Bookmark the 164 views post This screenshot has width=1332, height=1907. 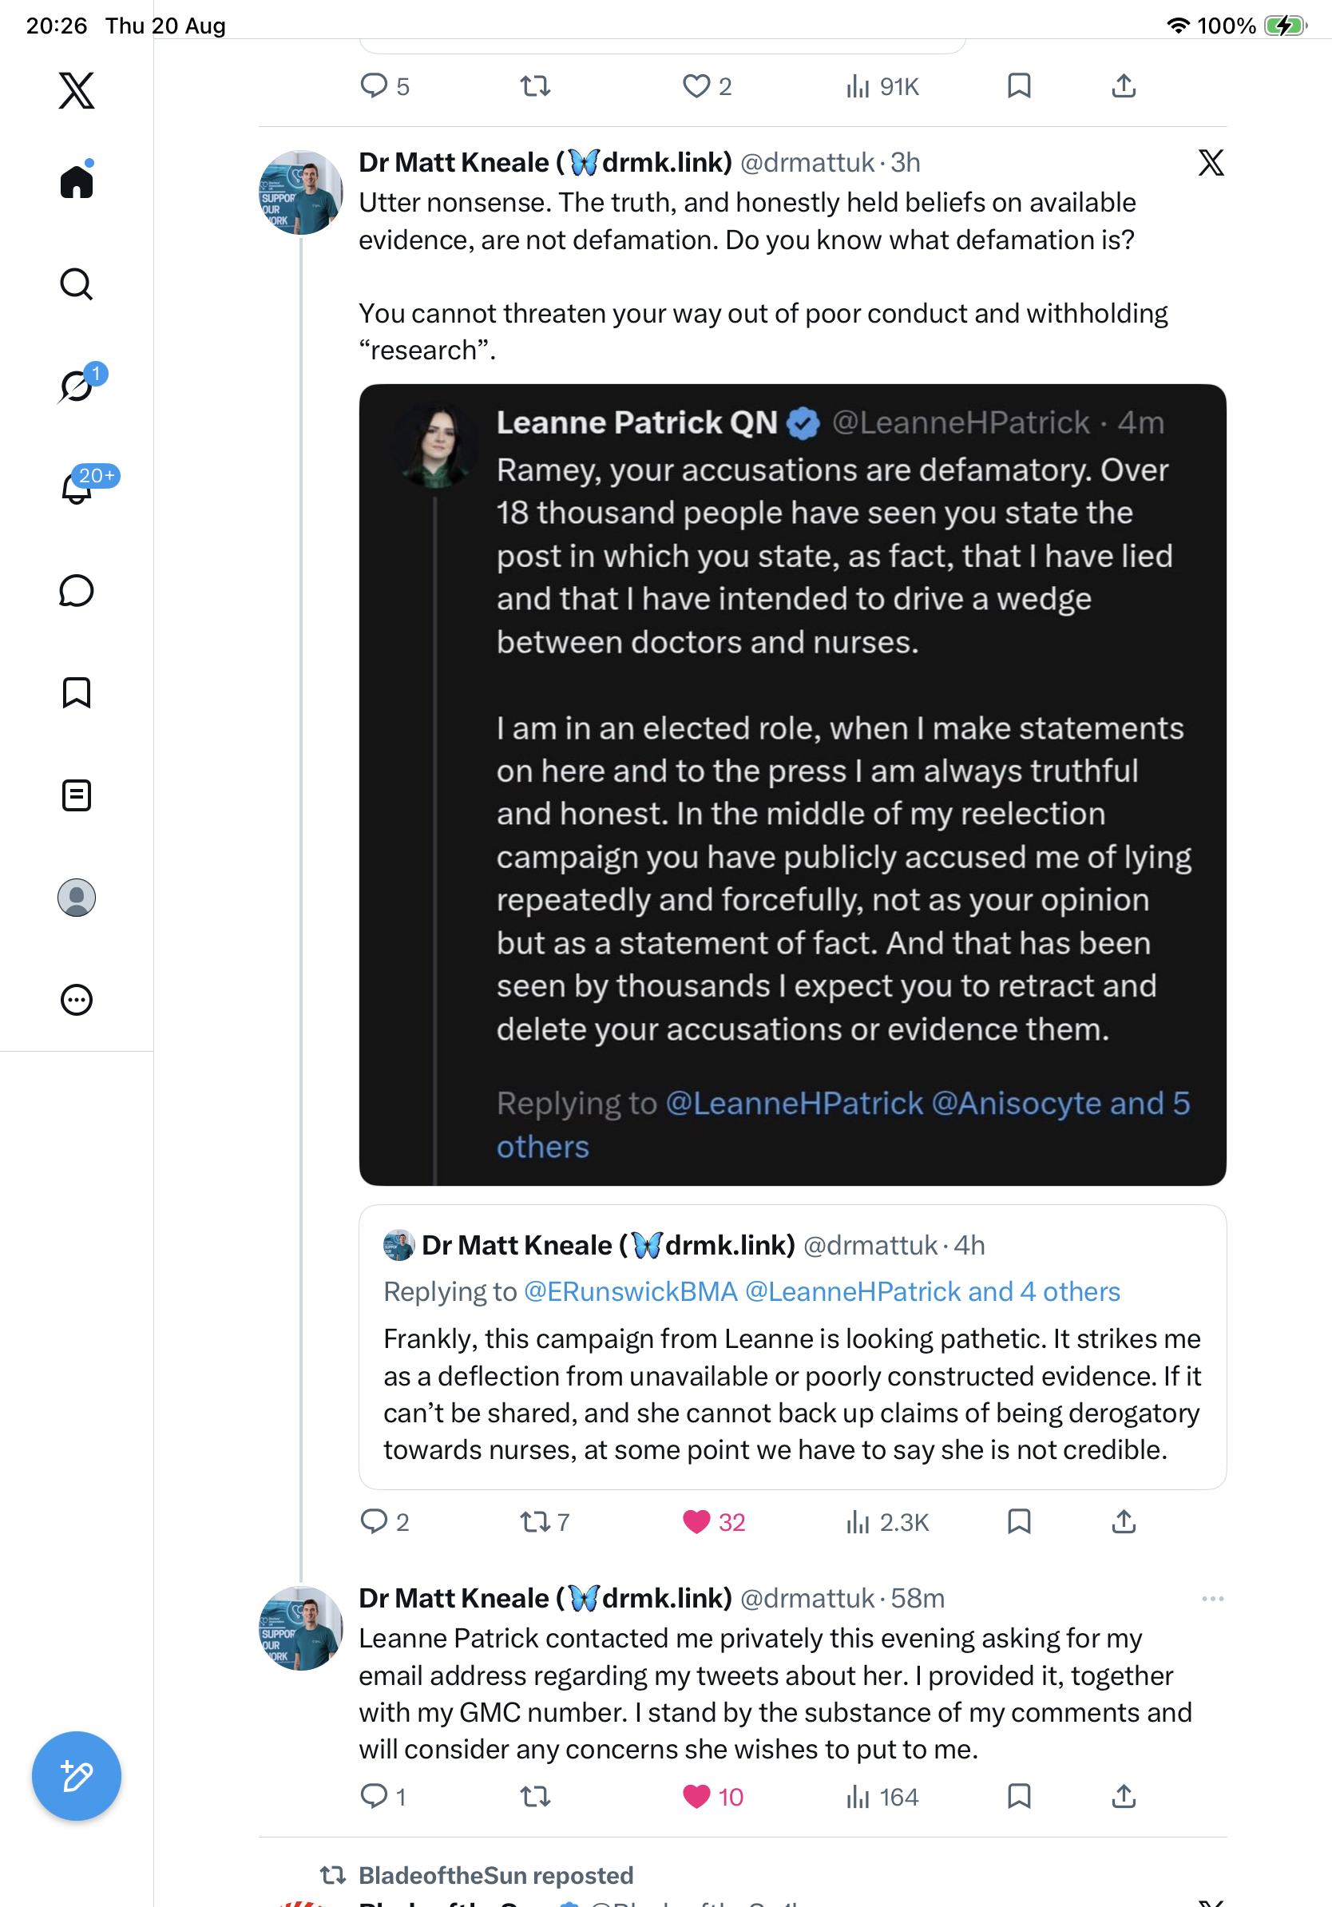pyautogui.click(x=1019, y=1797)
